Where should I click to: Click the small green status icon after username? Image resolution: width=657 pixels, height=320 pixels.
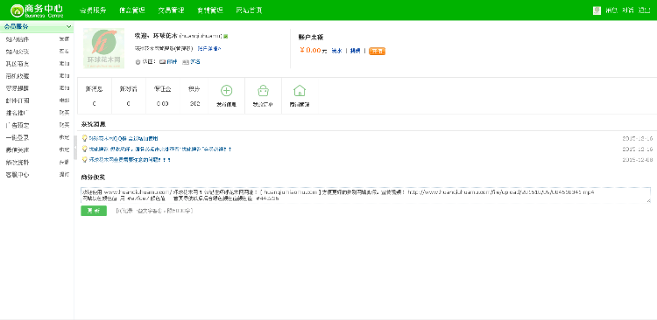(225, 37)
